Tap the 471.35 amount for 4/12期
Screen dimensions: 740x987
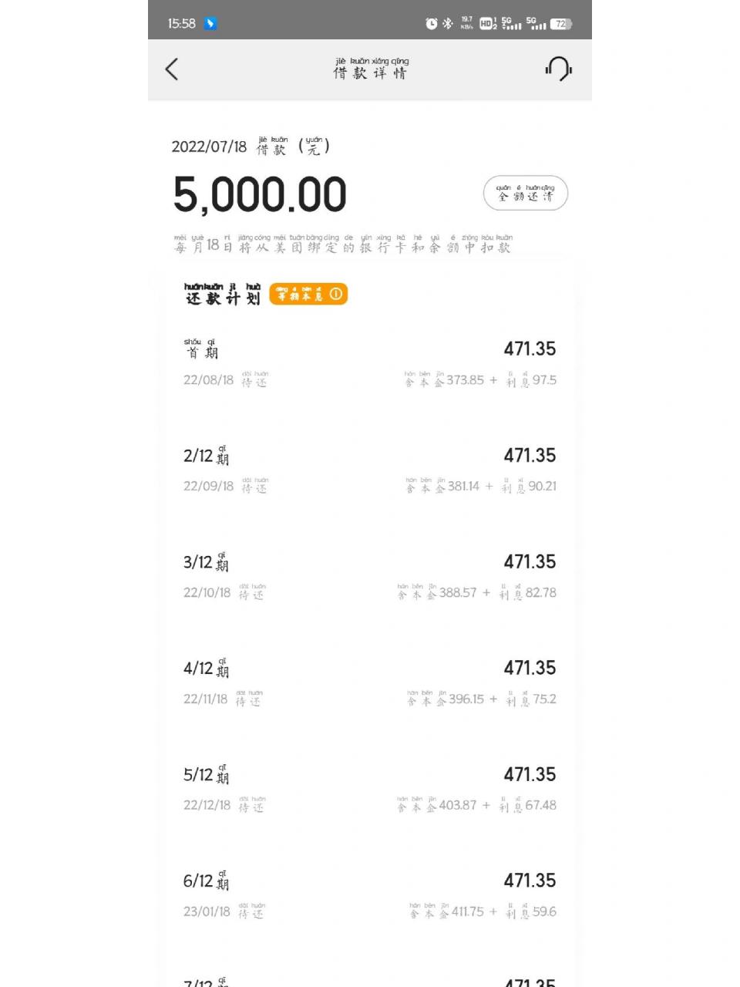point(530,668)
